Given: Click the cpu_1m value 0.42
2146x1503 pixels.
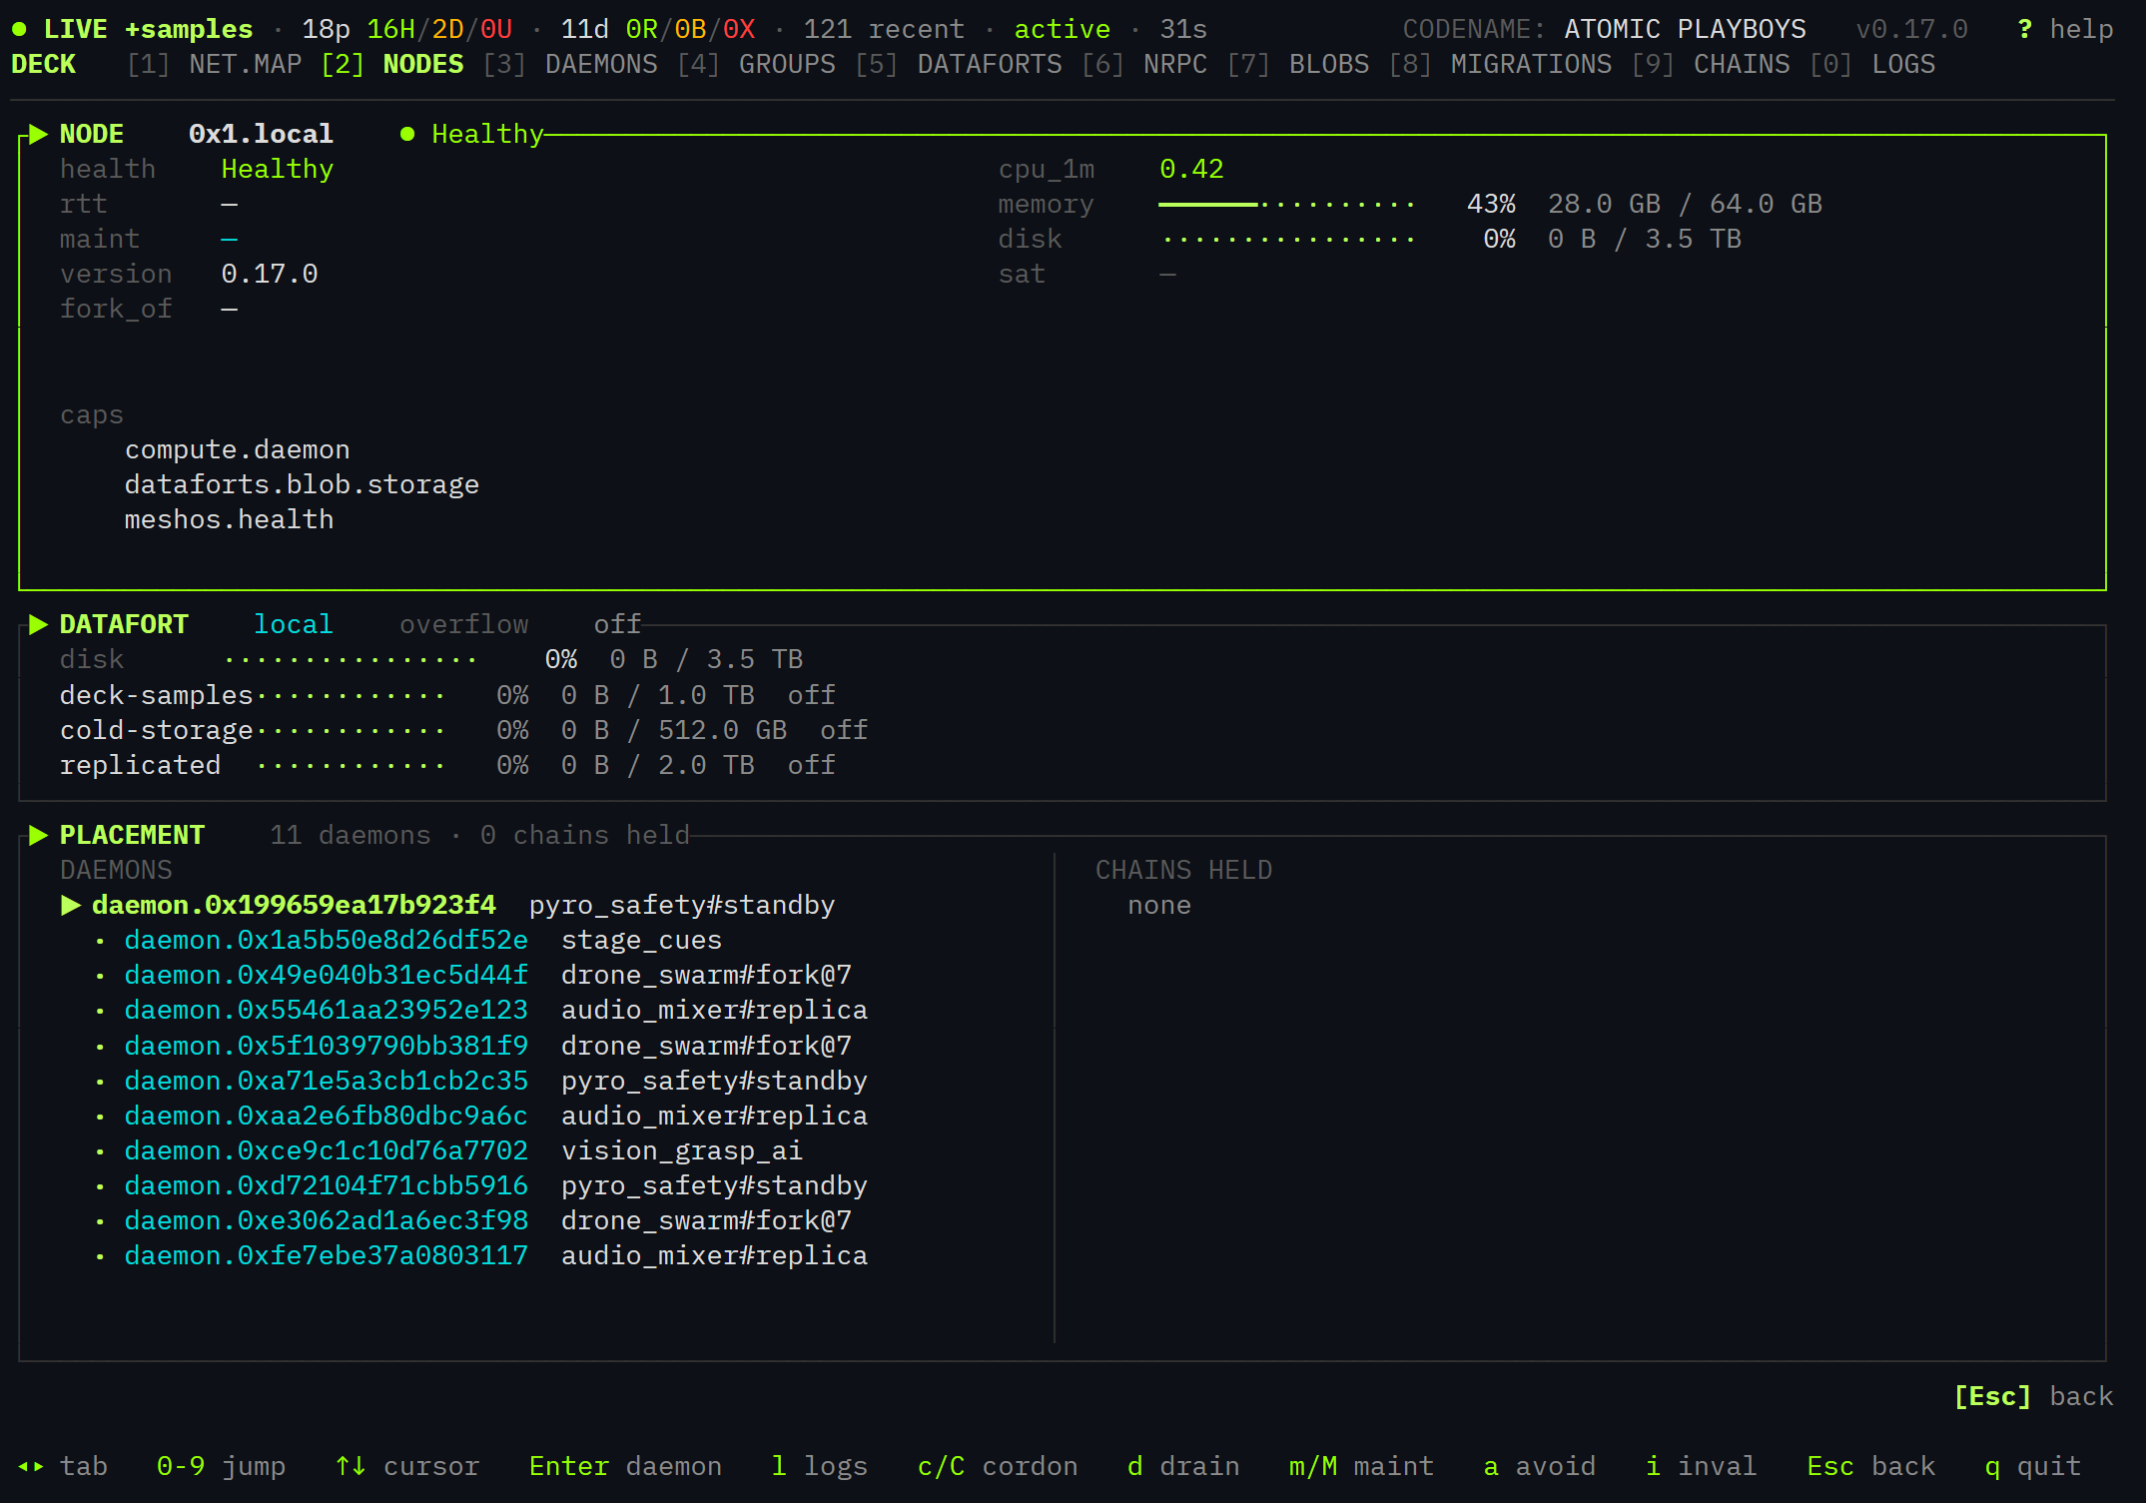Looking at the screenshot, I should coord(1191,169).
